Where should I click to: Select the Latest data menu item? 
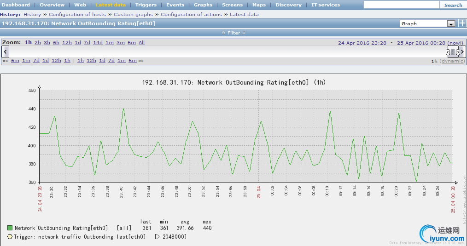click(x=111, y=5)
